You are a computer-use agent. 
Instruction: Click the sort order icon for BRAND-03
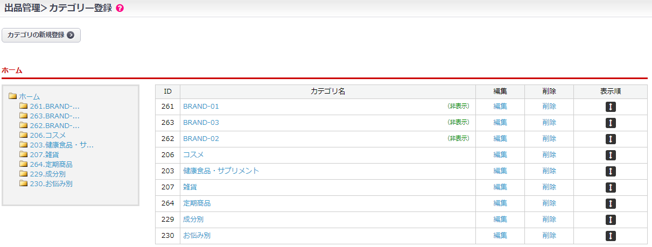coord(611,123)
